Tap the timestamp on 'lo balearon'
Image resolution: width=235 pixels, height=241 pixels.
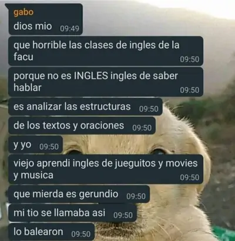(81, 234)
